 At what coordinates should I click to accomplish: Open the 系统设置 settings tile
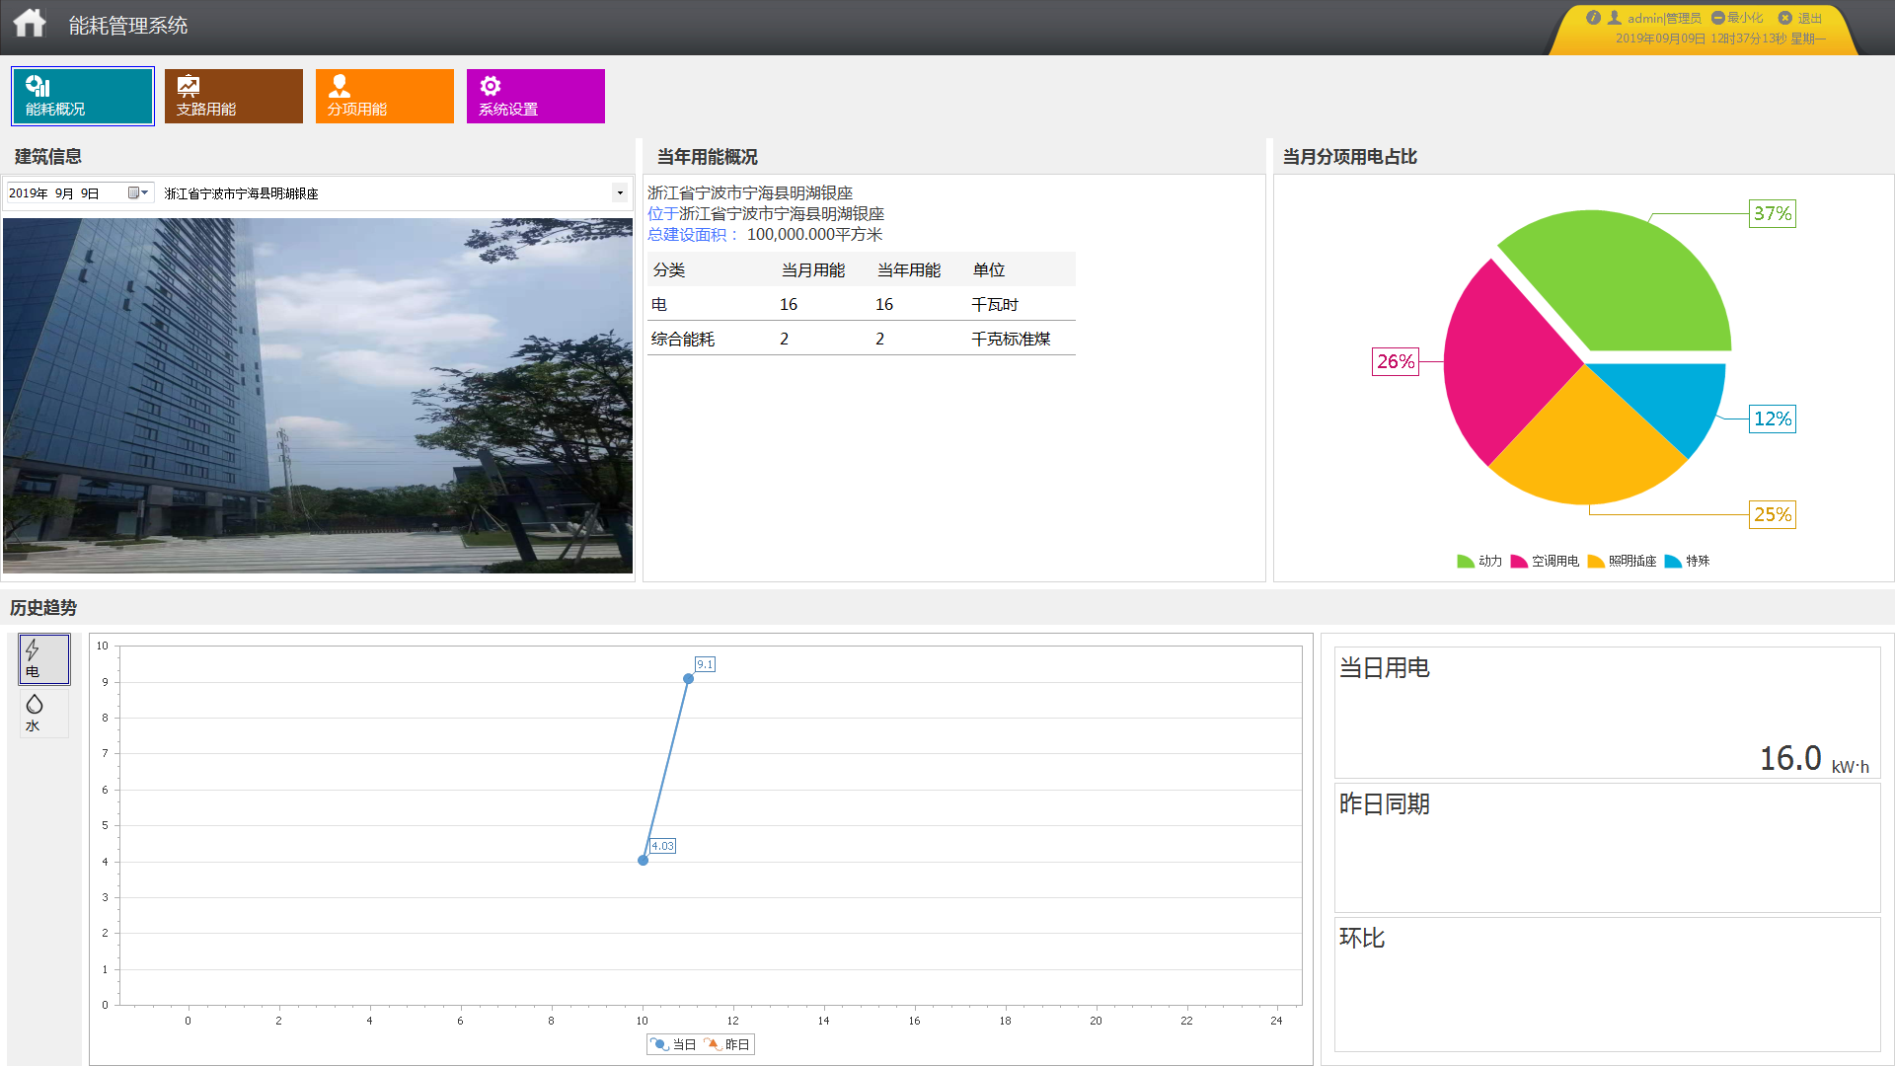pos(535,96)
